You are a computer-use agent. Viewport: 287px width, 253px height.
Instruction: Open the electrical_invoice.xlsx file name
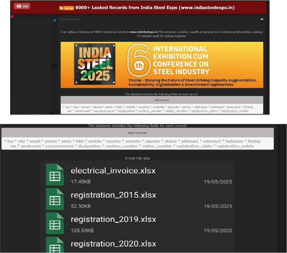point(113,171)
